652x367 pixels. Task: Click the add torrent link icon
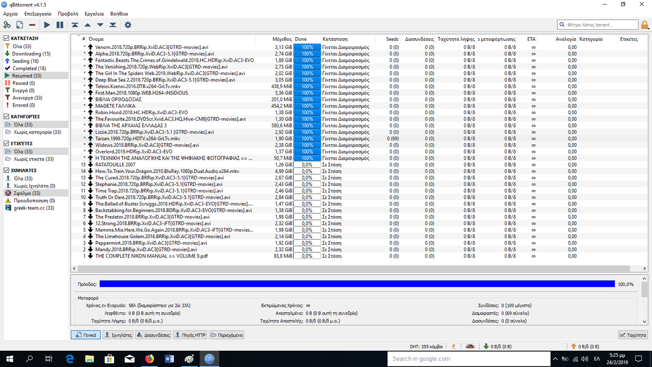7,25
